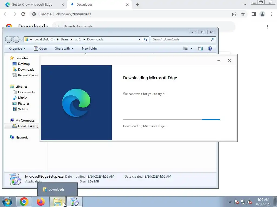Open a new Chrome tab
The height and width of the screenshot is (207, 277).
[x=138, y=5]
